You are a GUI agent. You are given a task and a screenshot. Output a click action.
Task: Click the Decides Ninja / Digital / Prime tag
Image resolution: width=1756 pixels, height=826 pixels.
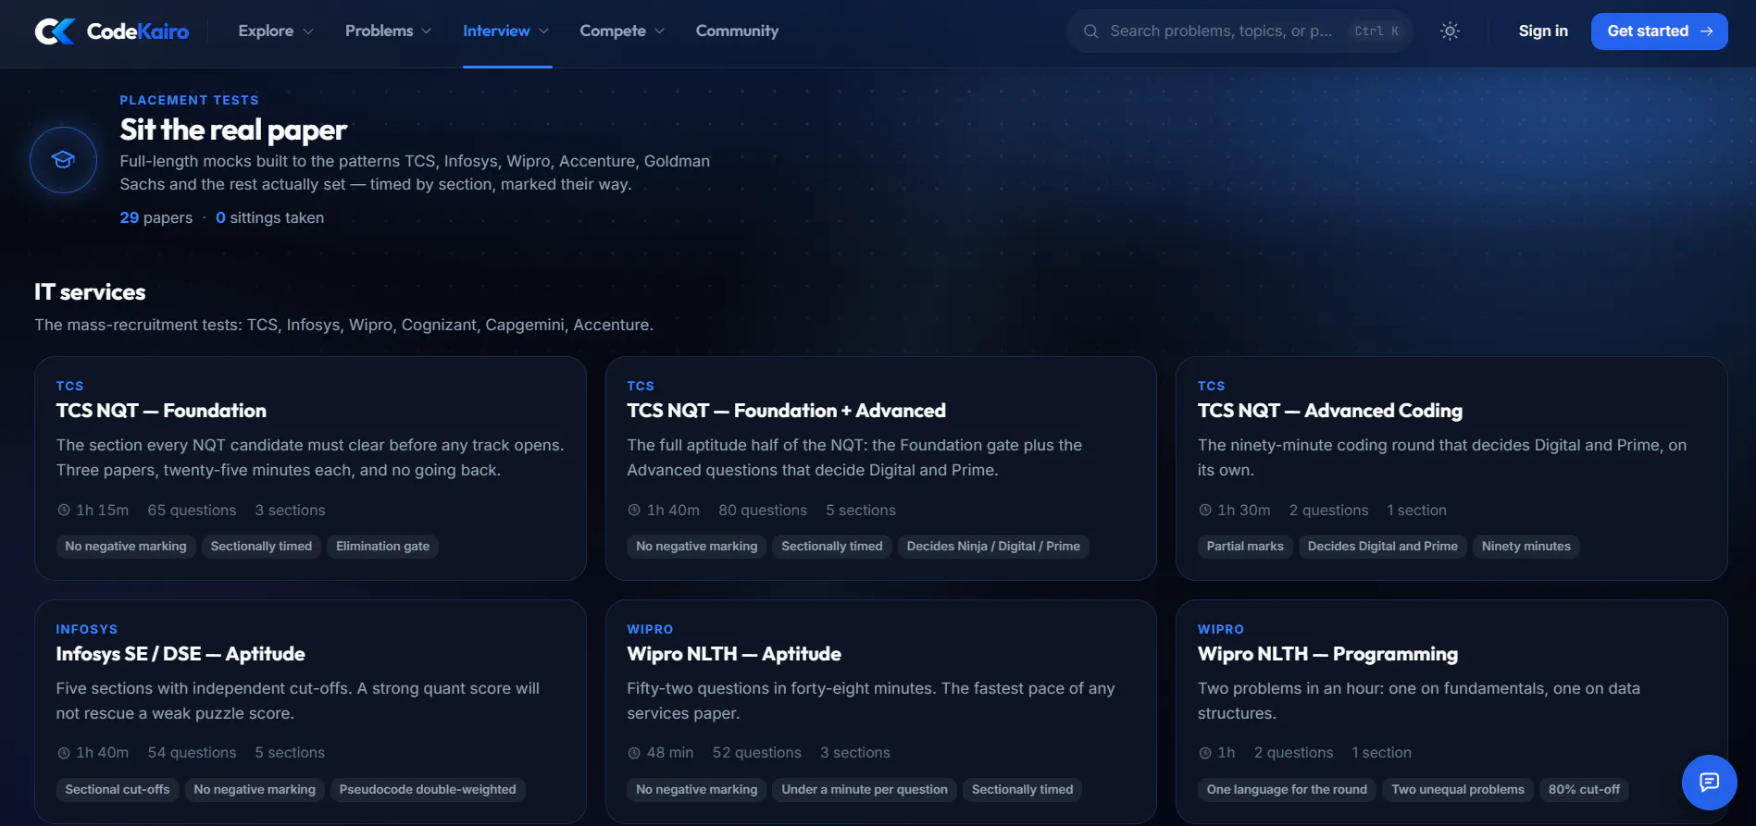click(x=993, y=547)
